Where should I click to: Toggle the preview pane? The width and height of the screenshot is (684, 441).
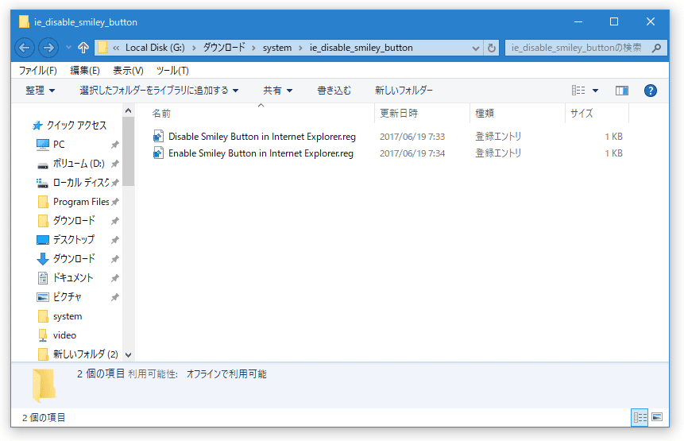point(621,91)
